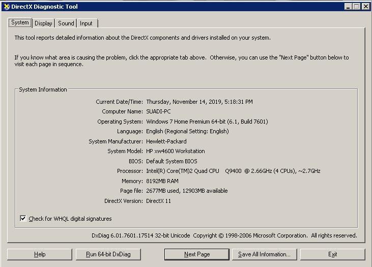This screenshot has height=267, width=372.
Task: Open the Display tab
Action: pos(43,23)
